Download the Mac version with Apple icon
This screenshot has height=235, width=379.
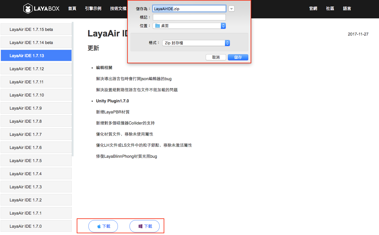[103, 226]
